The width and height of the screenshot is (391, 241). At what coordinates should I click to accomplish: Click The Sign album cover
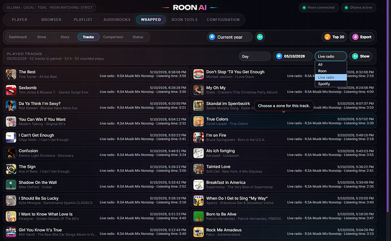coord(11,169)
